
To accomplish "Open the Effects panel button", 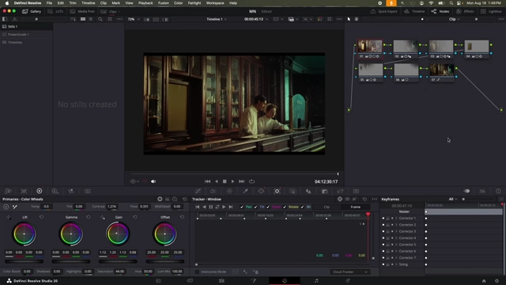I will coord(465,11).
